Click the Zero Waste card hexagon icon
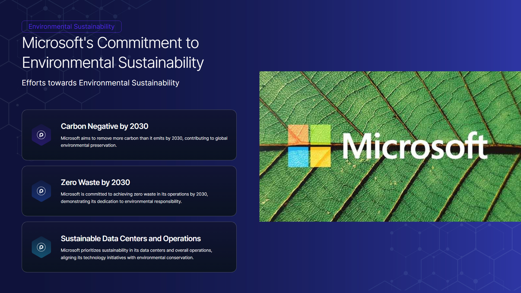Viewport: 521px width, 293px height. point(41,191)
